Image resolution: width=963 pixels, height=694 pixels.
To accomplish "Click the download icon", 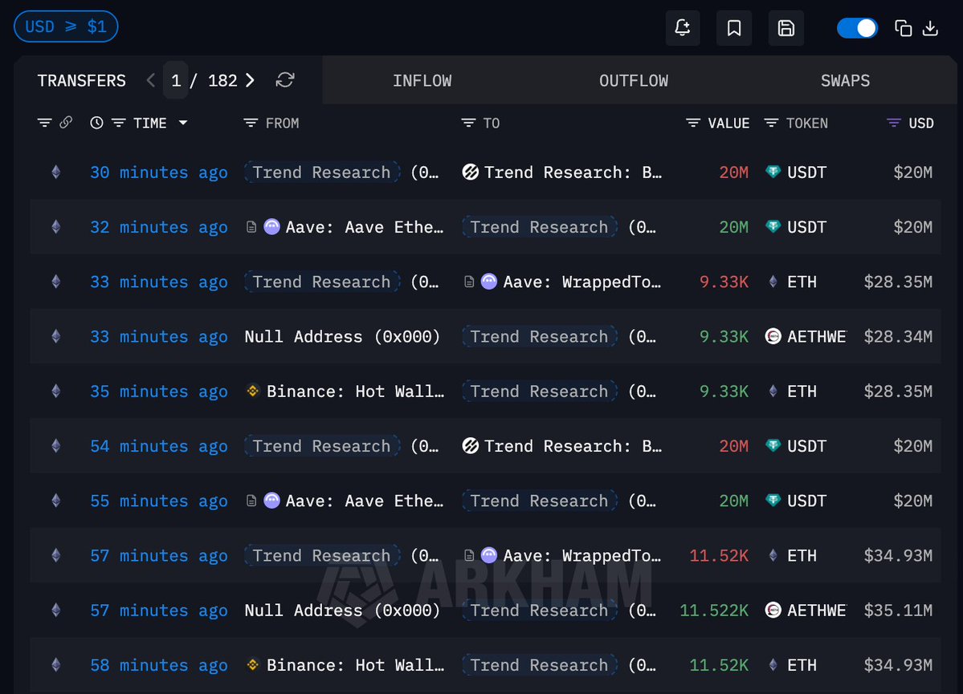I will [930, 29].
